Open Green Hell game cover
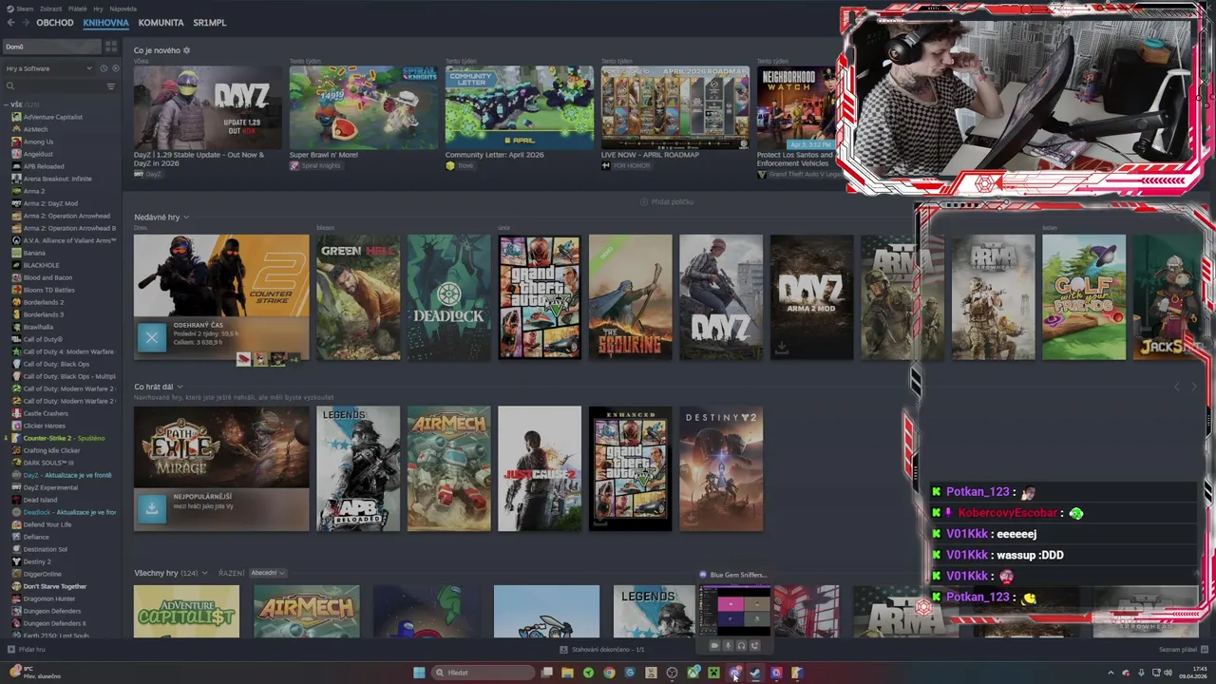 click(x=358, y=297)
